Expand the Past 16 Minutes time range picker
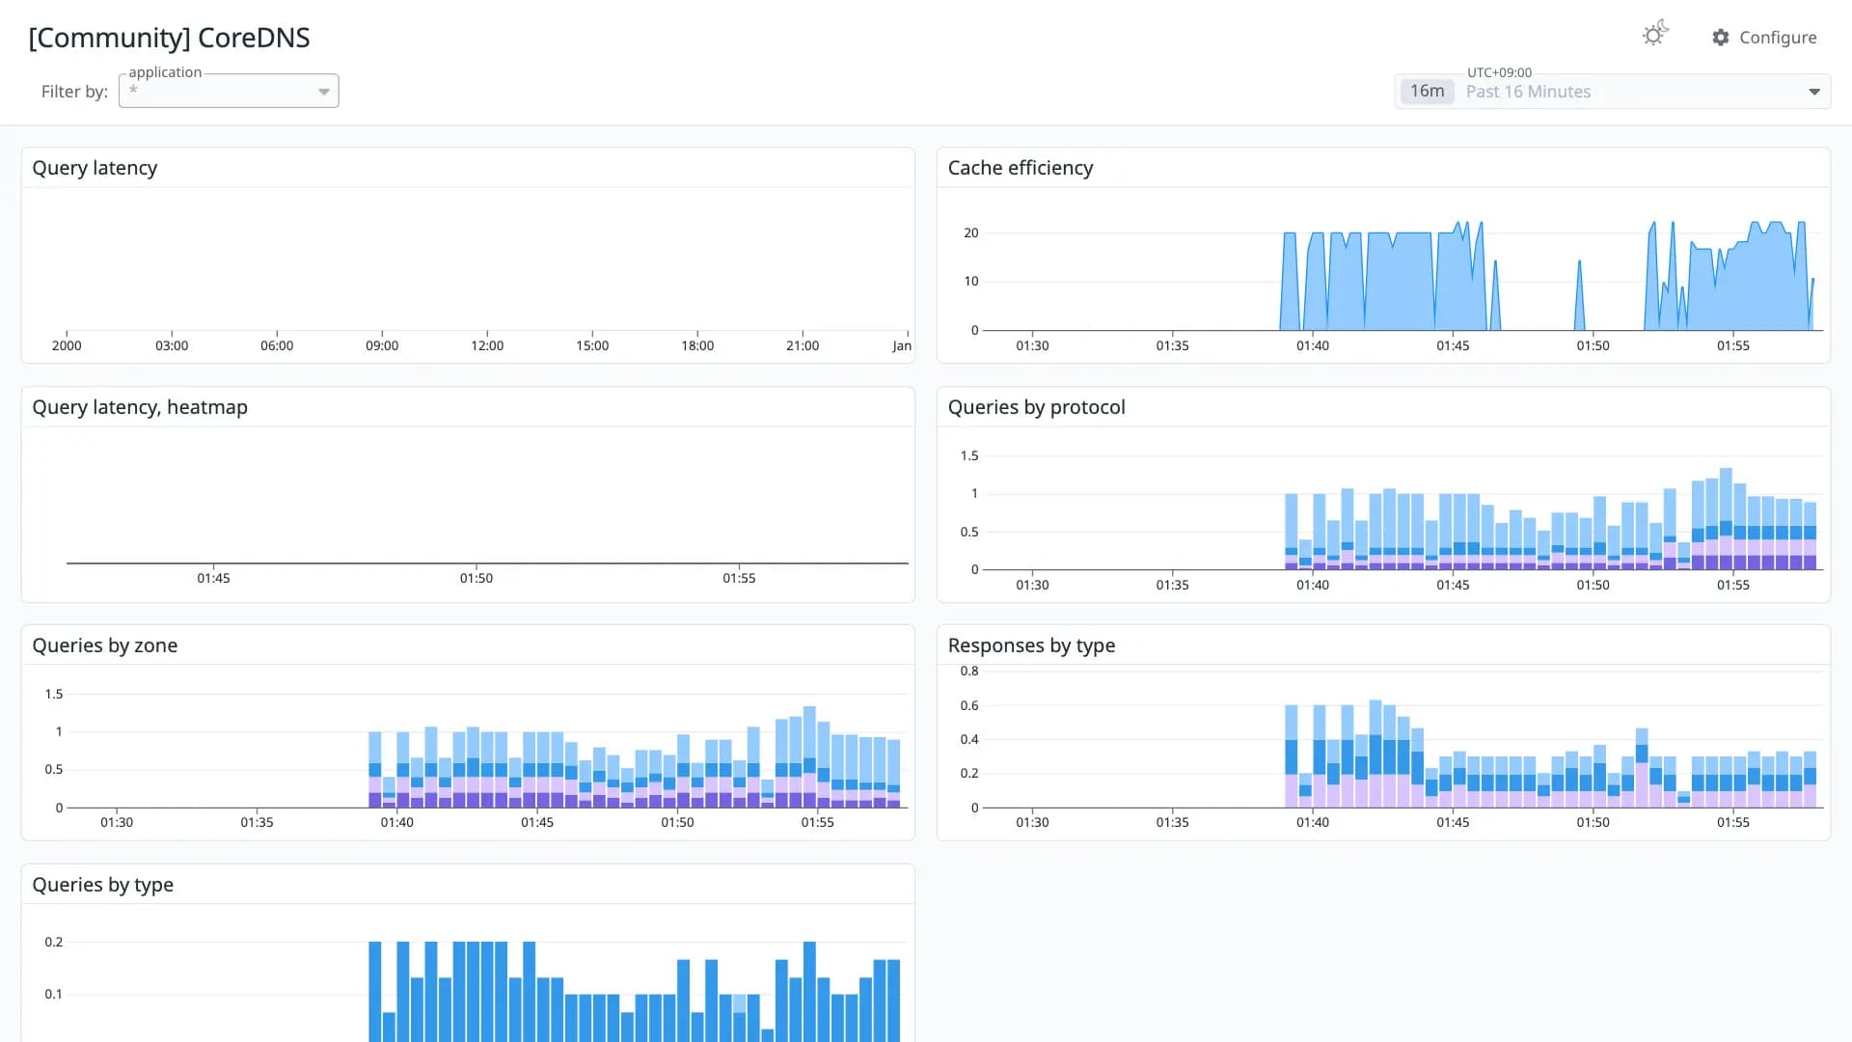 [1613, 92]
